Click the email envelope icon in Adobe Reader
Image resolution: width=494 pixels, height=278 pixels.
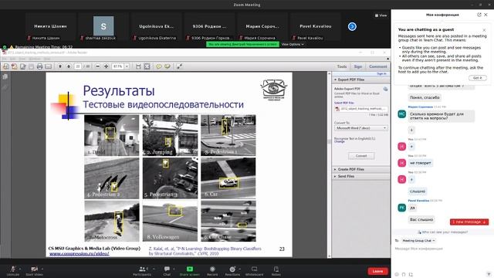click(48, 66)
